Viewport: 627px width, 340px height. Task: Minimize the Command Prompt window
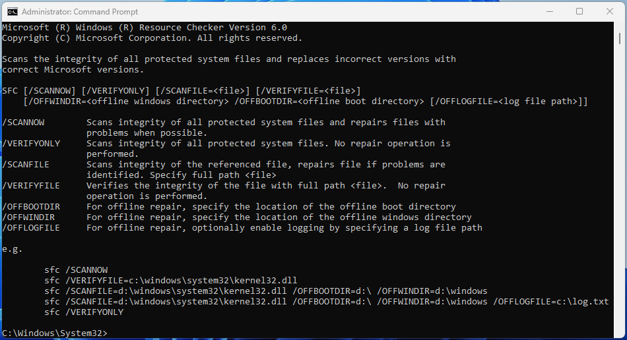550,12
